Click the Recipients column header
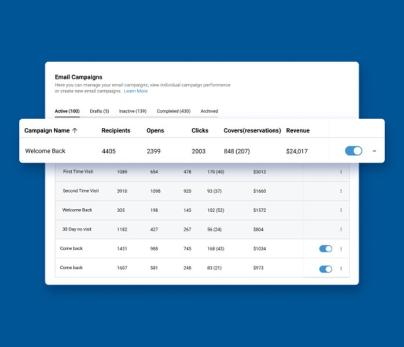Viewport: 404px width, 347px height. [x=116, y=131]
